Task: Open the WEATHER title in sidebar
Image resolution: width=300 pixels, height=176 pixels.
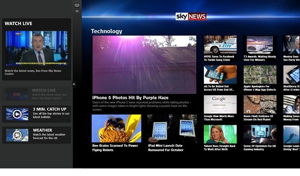Action: tap(43, 130)
